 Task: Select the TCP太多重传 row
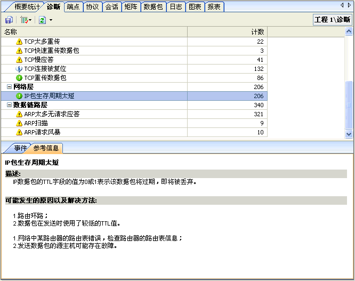click(134, 42)
